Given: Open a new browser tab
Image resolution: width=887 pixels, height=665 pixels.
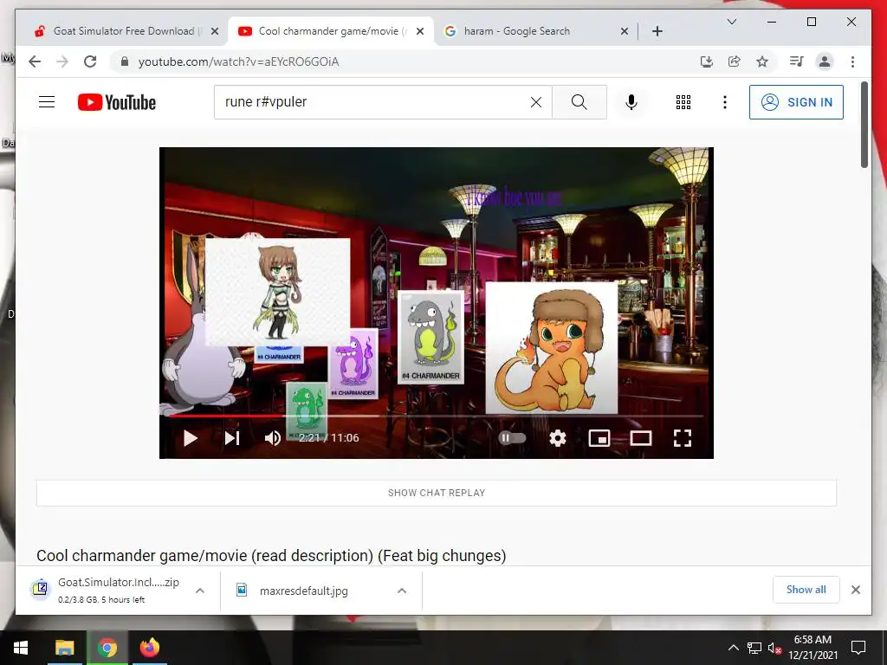Looking at the screenshot, I should point(657,31).
